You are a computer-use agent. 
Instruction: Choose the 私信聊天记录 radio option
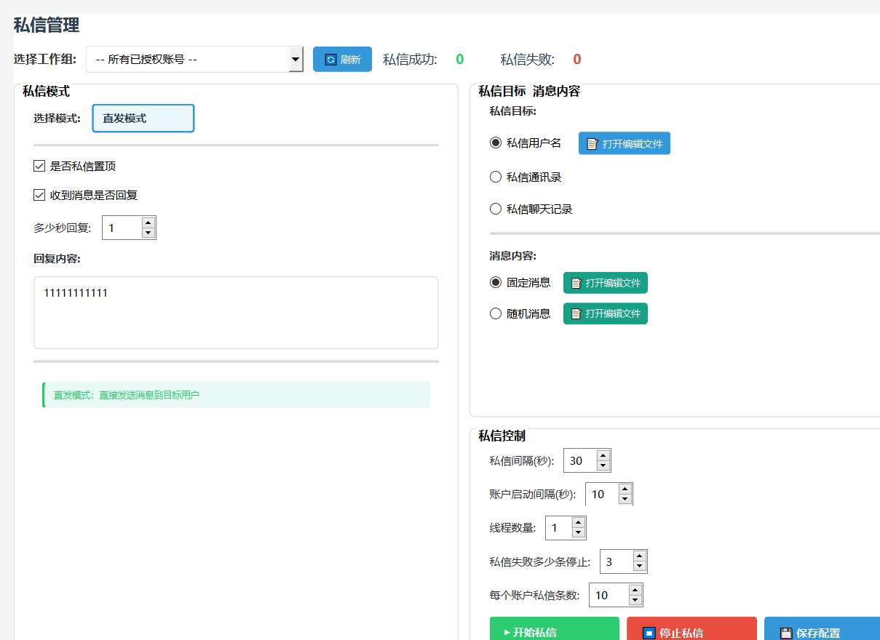(x=496, y=209)
